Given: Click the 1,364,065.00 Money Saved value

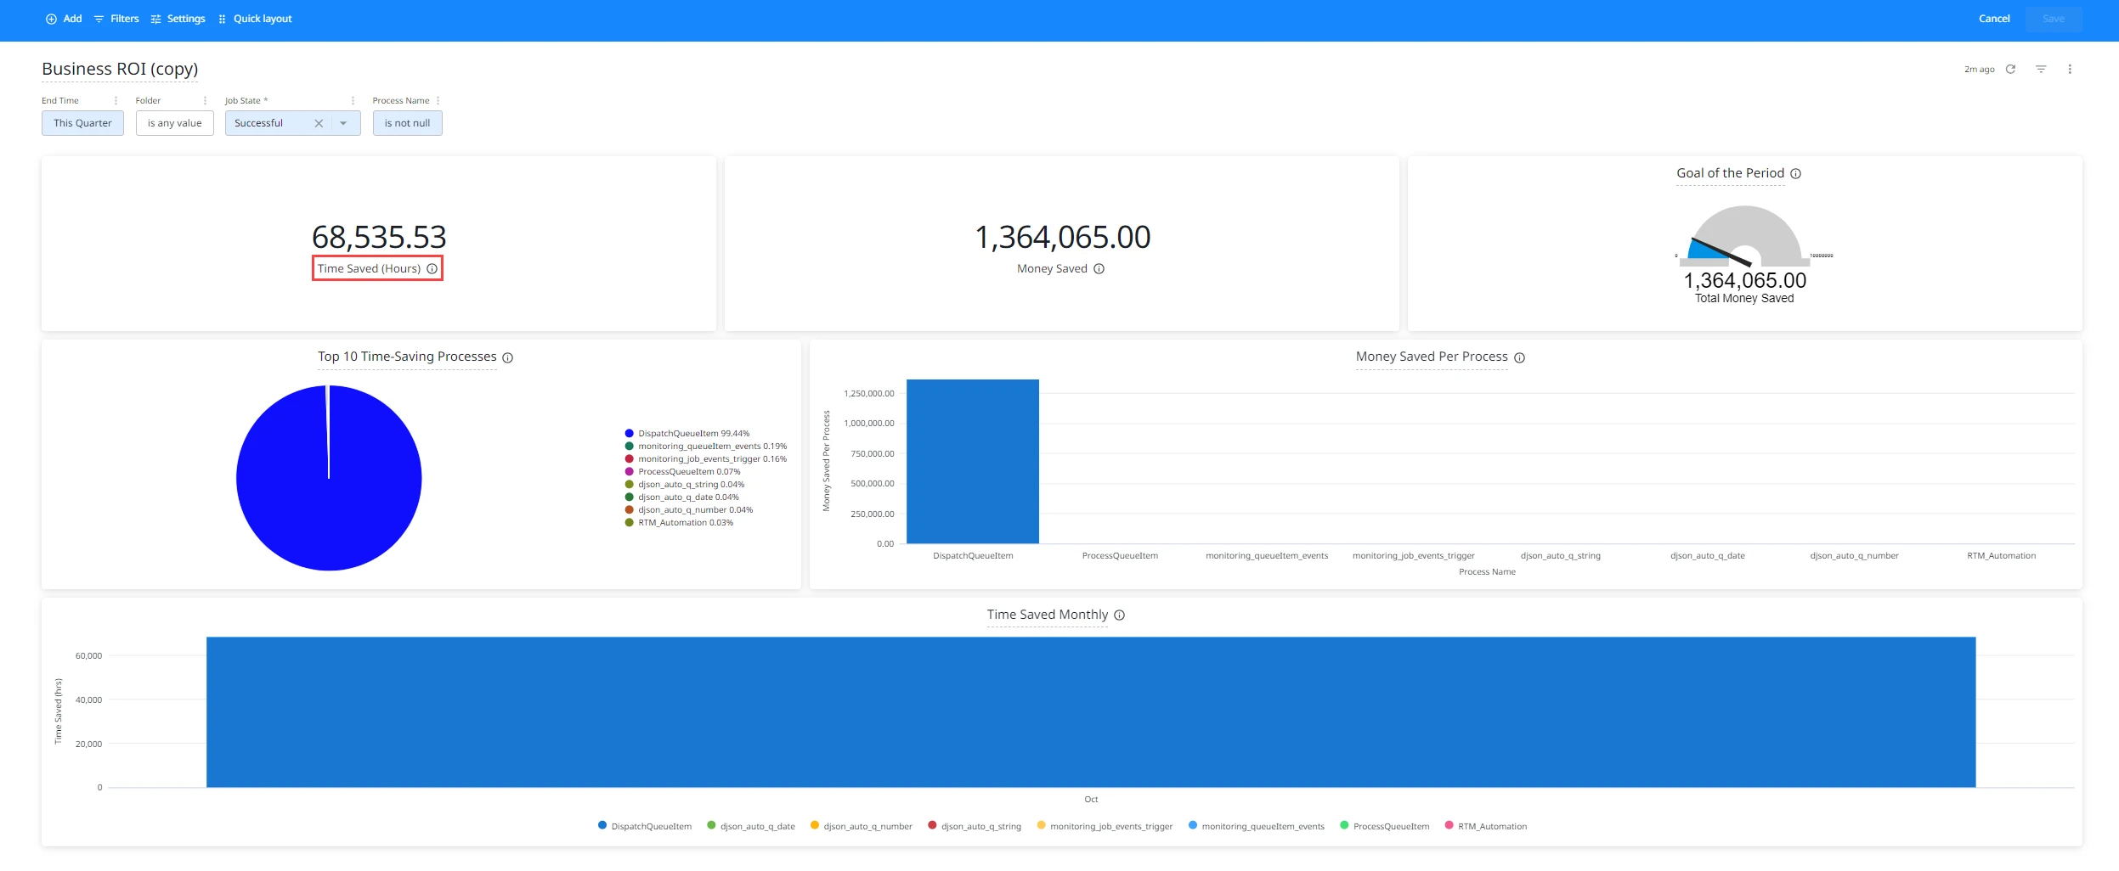Looking at the screenshot, I should click(1062, 237).
